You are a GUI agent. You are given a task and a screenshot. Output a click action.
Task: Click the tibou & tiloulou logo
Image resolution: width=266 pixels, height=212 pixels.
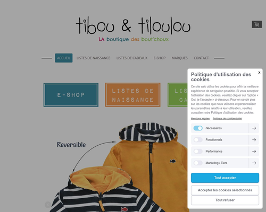point(133,29)
